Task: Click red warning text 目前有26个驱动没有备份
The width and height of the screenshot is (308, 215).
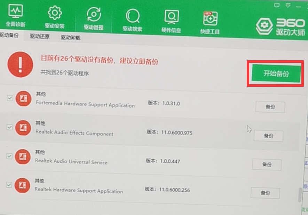Action: coord(77,59)
